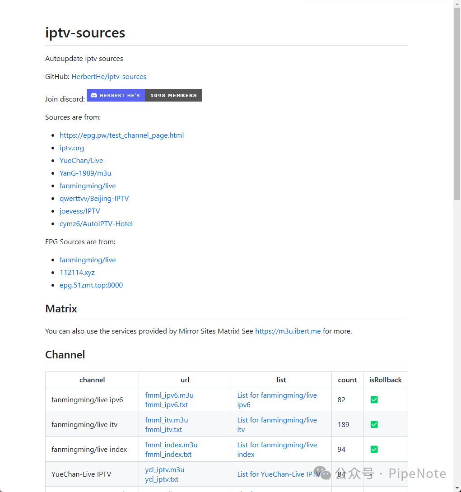
Task: Download the fmml_ipv6.m3u file
Action: point(169,395)
